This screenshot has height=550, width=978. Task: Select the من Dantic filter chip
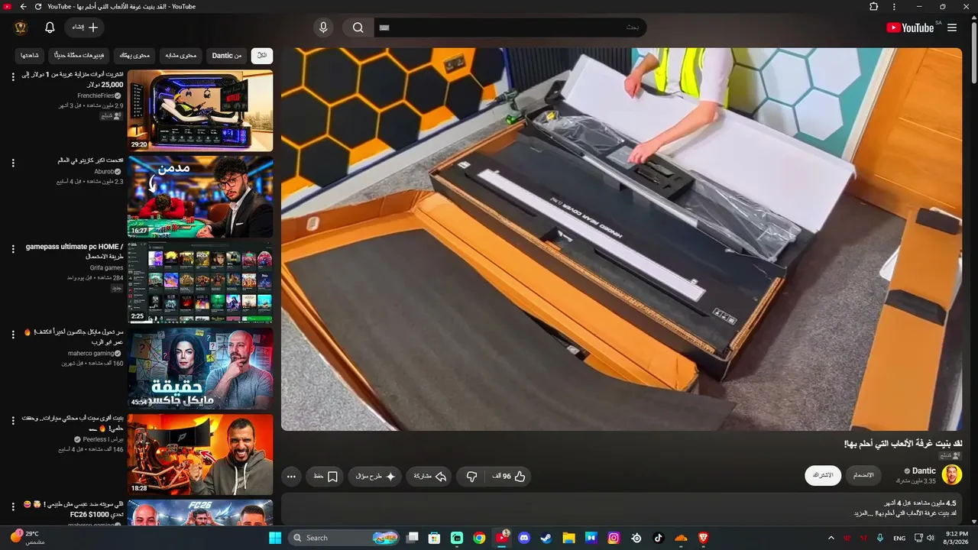227,55
